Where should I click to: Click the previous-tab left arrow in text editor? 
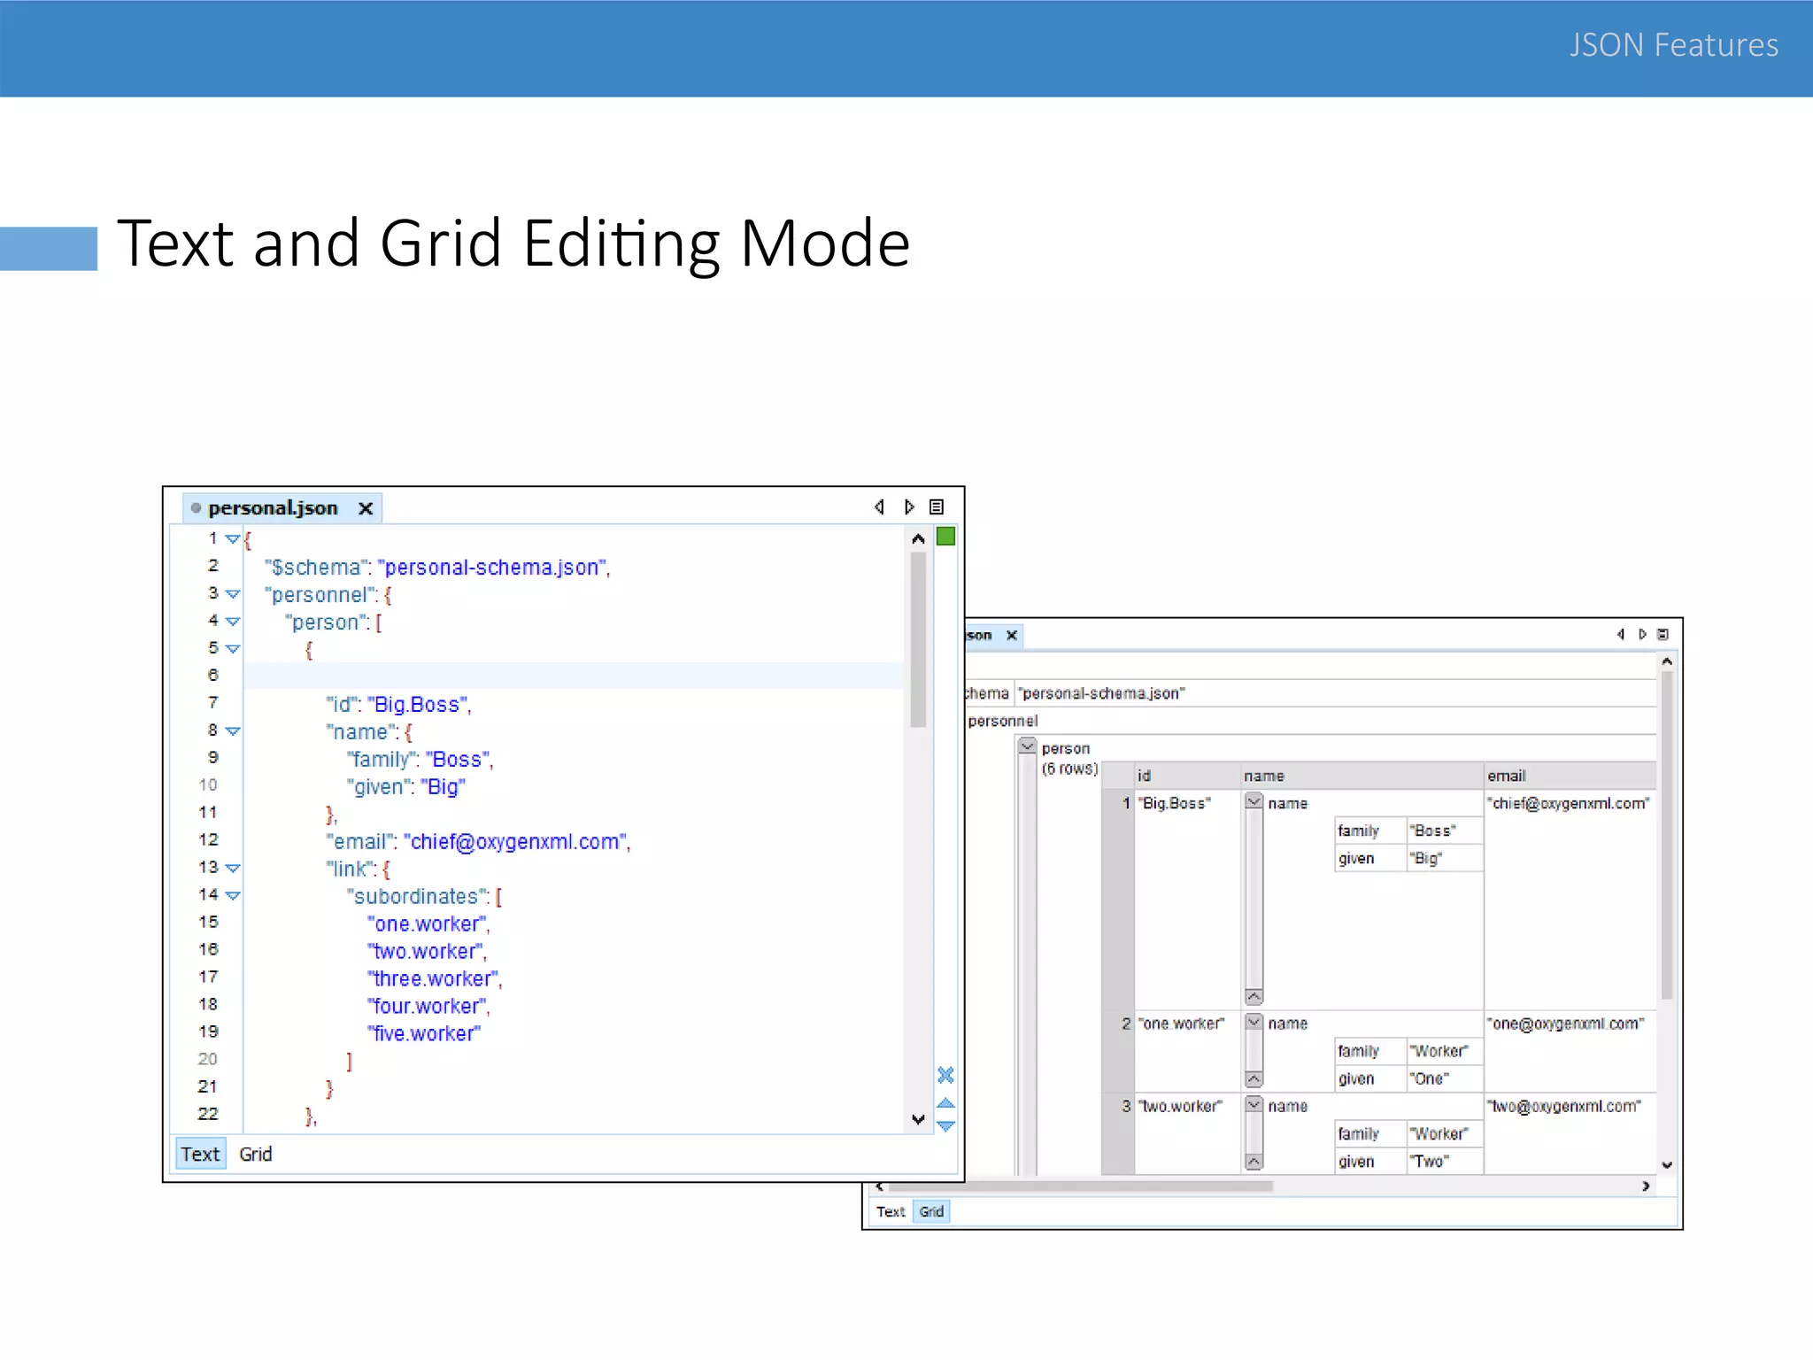point(879,507)
